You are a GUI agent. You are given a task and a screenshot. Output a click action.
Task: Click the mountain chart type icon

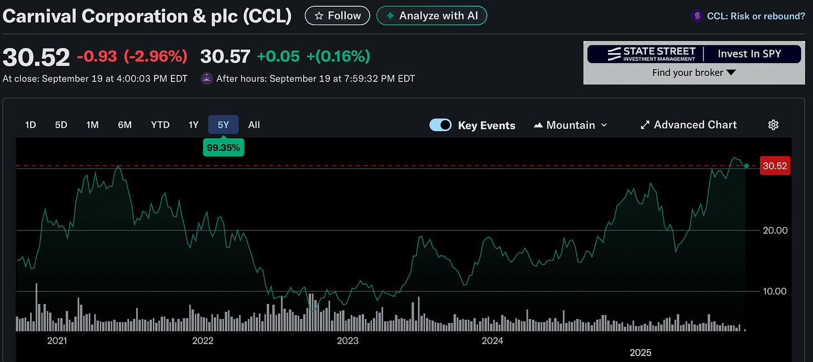[x=538, y=126]
